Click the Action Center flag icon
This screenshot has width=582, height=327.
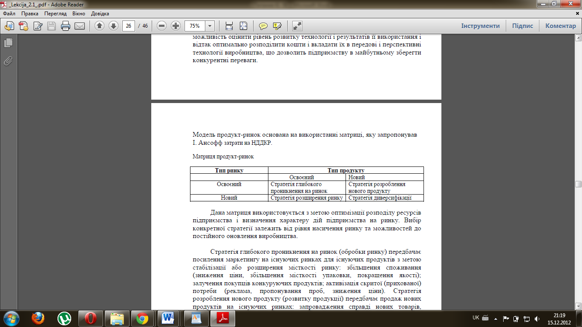(x=506, y=318)
